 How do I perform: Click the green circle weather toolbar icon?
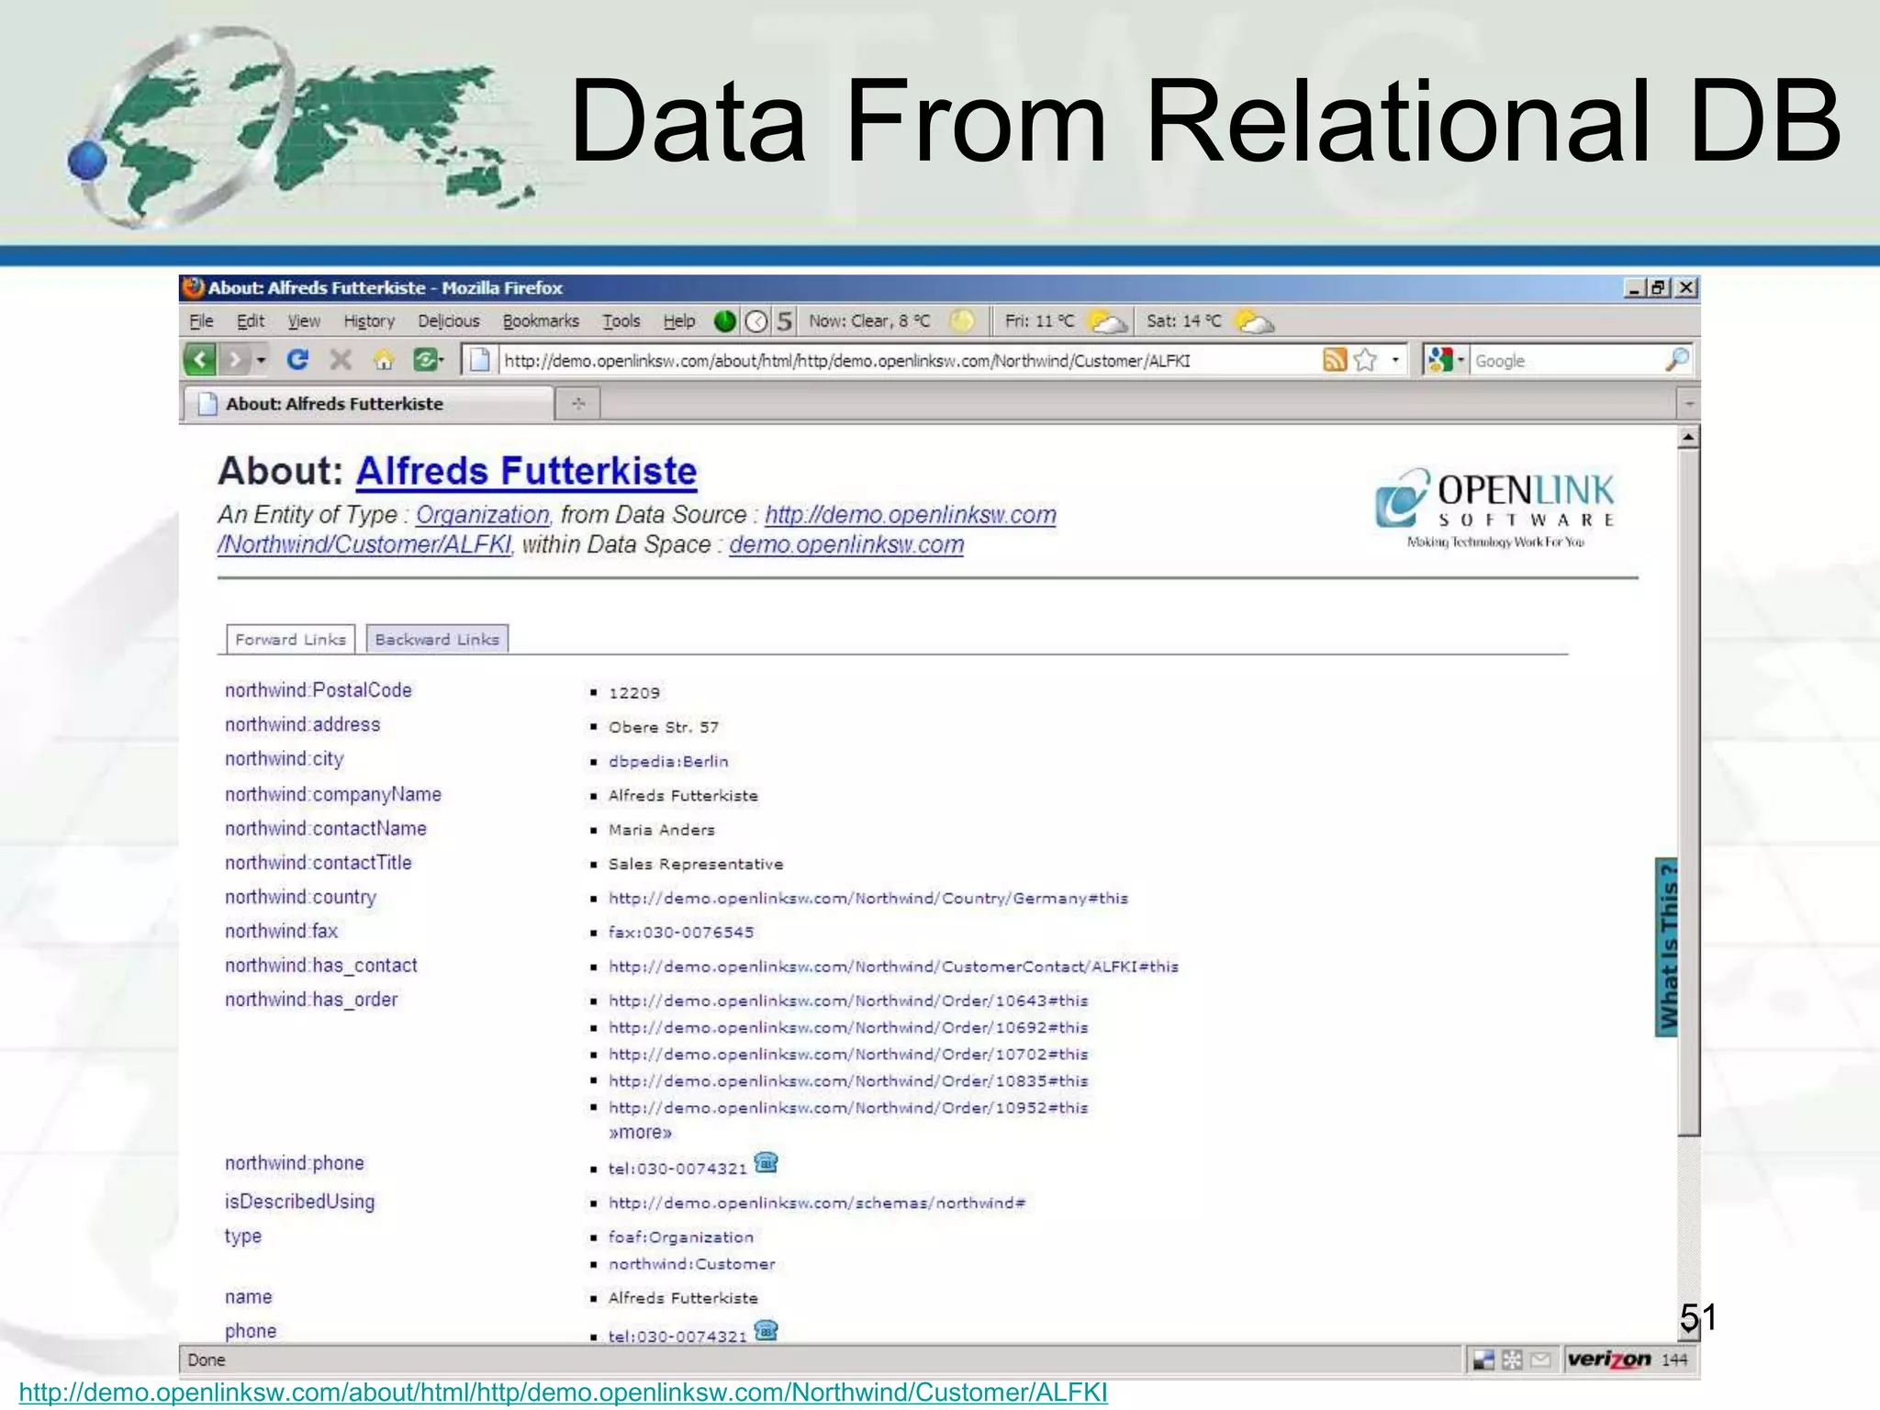click(x=724, y=321)
